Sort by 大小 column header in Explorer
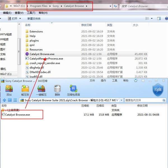Screen dimensions: 168x168 [x=136, y=25]
